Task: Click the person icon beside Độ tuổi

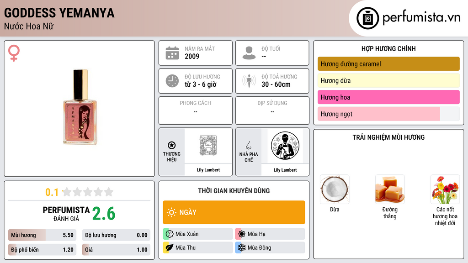Action: click(x=249, y=53)
